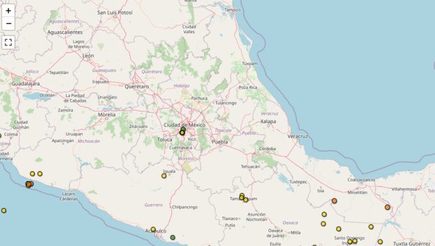The height and width of the screenshot is (246, 435).
Task: Click the Tepatitlán town label
Action: pyautogui.click(x=59, y=73)
